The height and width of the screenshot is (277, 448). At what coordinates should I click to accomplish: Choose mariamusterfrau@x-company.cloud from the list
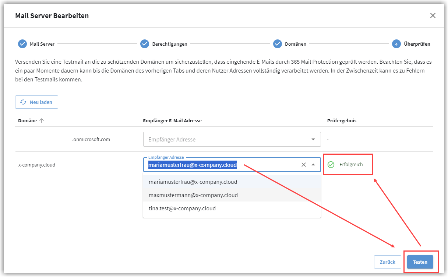click(x=232, y=182)
